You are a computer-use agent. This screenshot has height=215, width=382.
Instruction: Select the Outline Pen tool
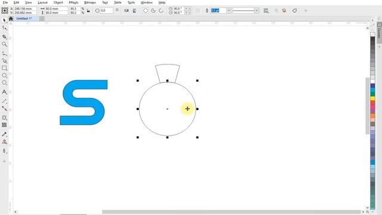click(x=4, y=151)
